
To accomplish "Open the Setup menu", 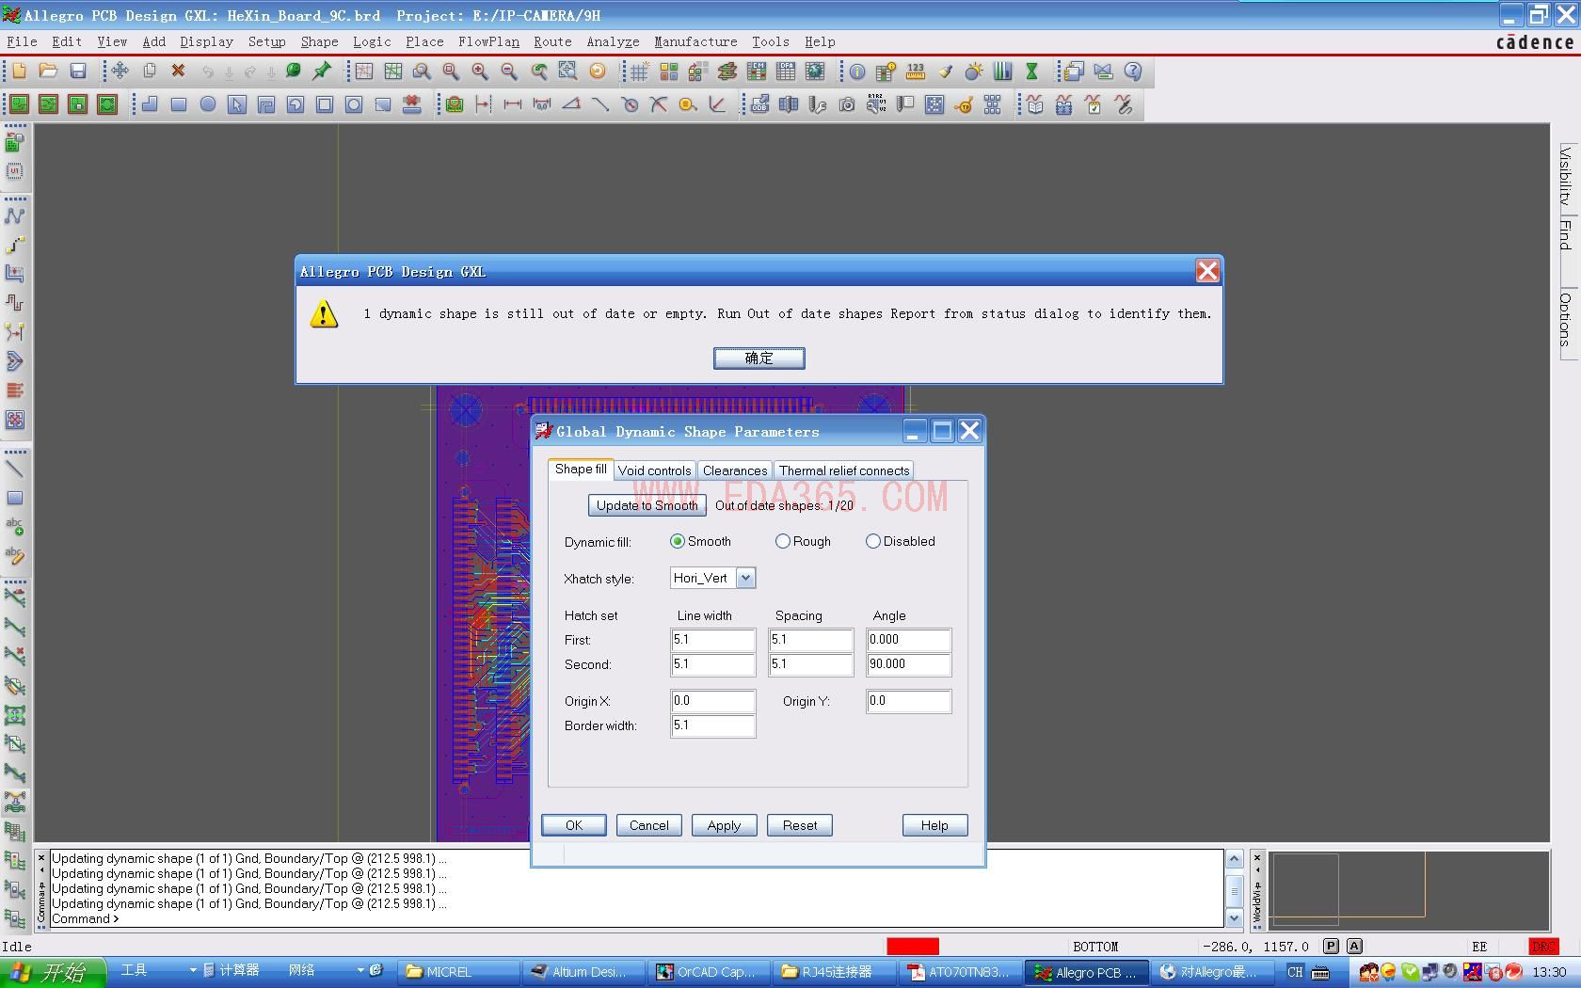I will point(267,41).
